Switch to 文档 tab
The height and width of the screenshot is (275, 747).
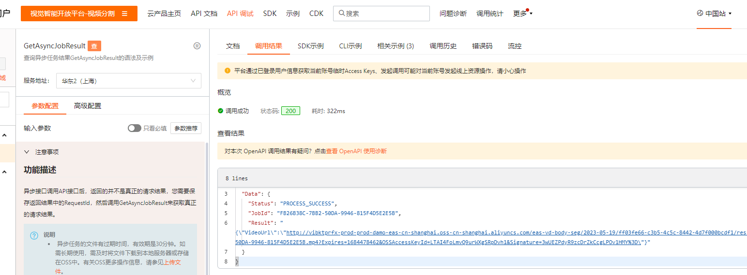[233, 46]
